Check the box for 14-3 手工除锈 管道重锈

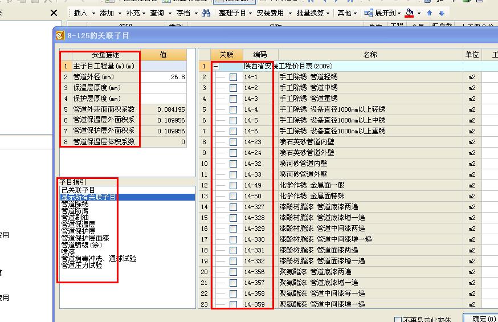tap(233, 99)
